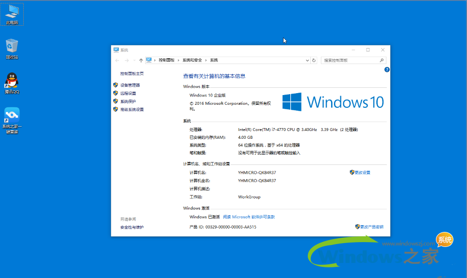467x278 pixels.
Task: Open 阅读 Microsoft 软件许可条款 link
Action: (249, 217)
